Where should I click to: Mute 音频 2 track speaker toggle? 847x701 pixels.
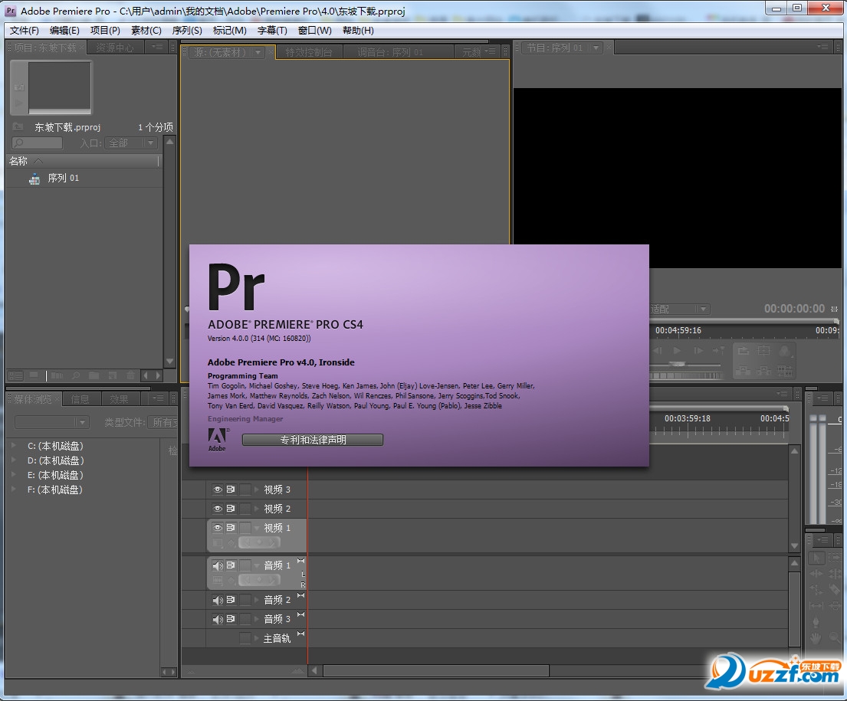tap(218, 600)
